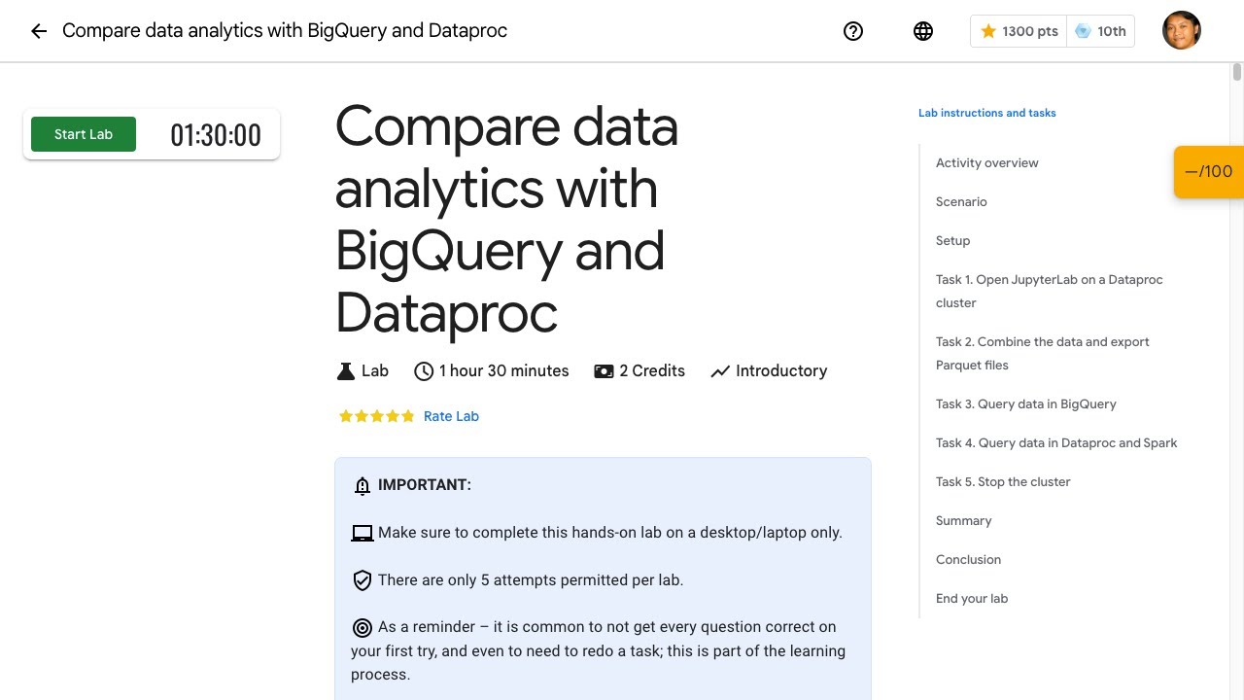Click the '2 Credits' text
The height and width of the screenshot is (700, 1244).
click(652, 370)
